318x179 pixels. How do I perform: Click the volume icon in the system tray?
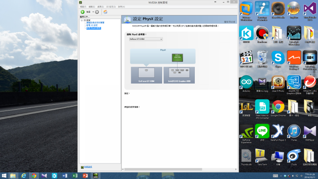pyautogui.click(x=293, y=176)
